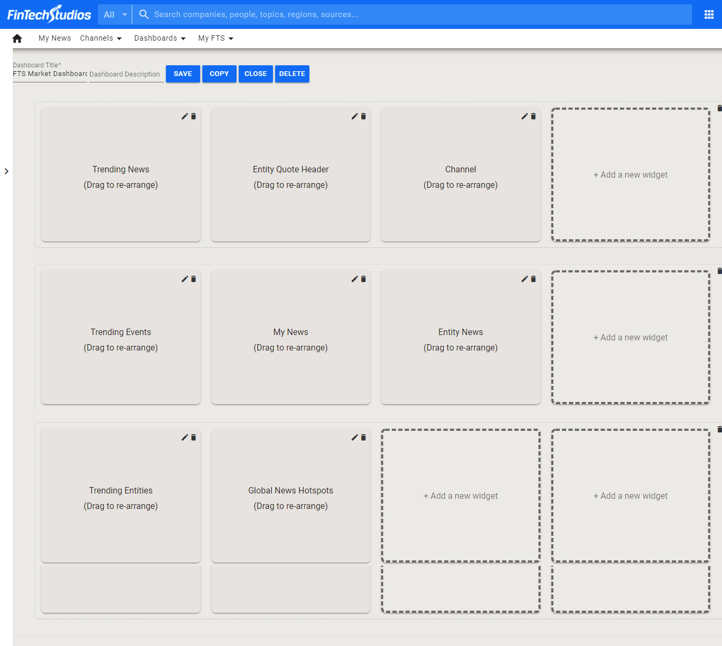Screen dimensions: 722x646
Task: Delete the Channel widget
Action: click(534, 116)
